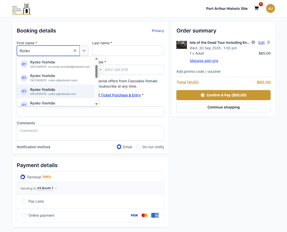Click the Isle of the Dead tour thumbnail
287x232 pixels.
[x=182, y=45]
